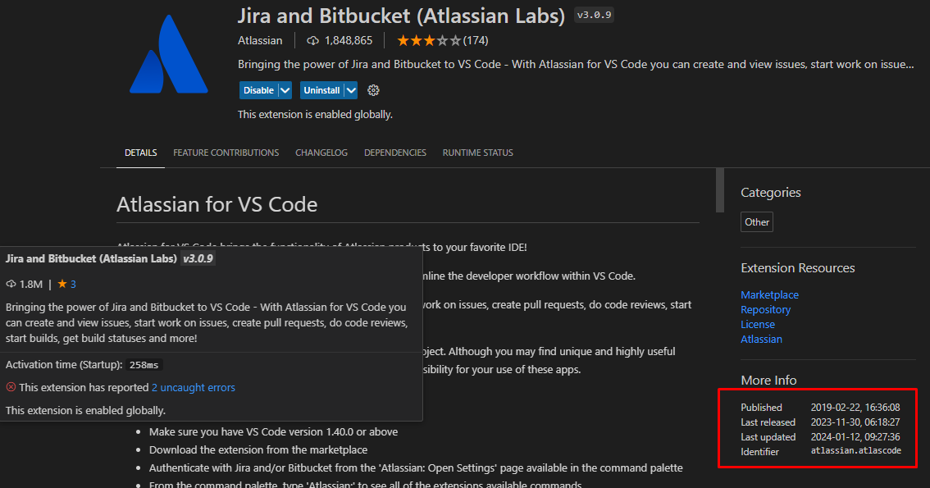Click the error icon beside uncaught errors message
930x488 pixels.
[x=9, y=387]
